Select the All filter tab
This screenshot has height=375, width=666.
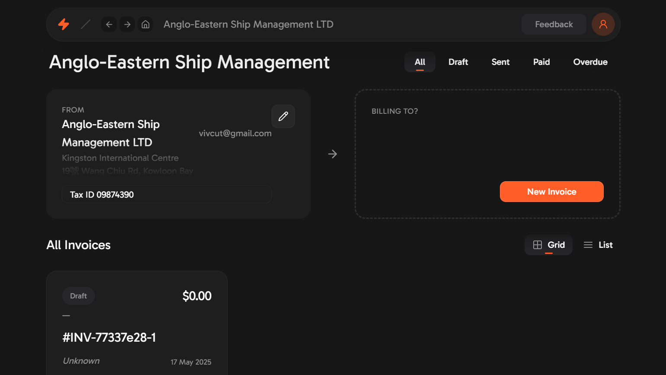click(420, 62)
